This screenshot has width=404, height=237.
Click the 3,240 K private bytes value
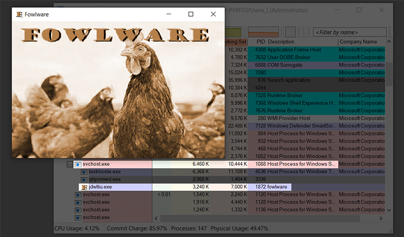(x=200, y=187)
